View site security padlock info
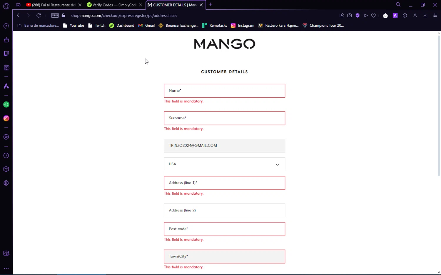This screenshot has width=441, height=275. (x=63, y=16)
